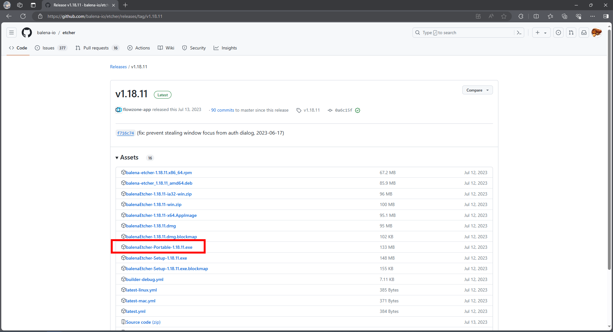Open the Insights tab

coord(225,48)
